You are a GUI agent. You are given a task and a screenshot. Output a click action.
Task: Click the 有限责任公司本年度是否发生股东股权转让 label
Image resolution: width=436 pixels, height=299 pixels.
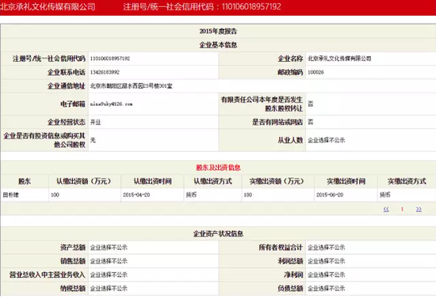(x=262, y=104)
